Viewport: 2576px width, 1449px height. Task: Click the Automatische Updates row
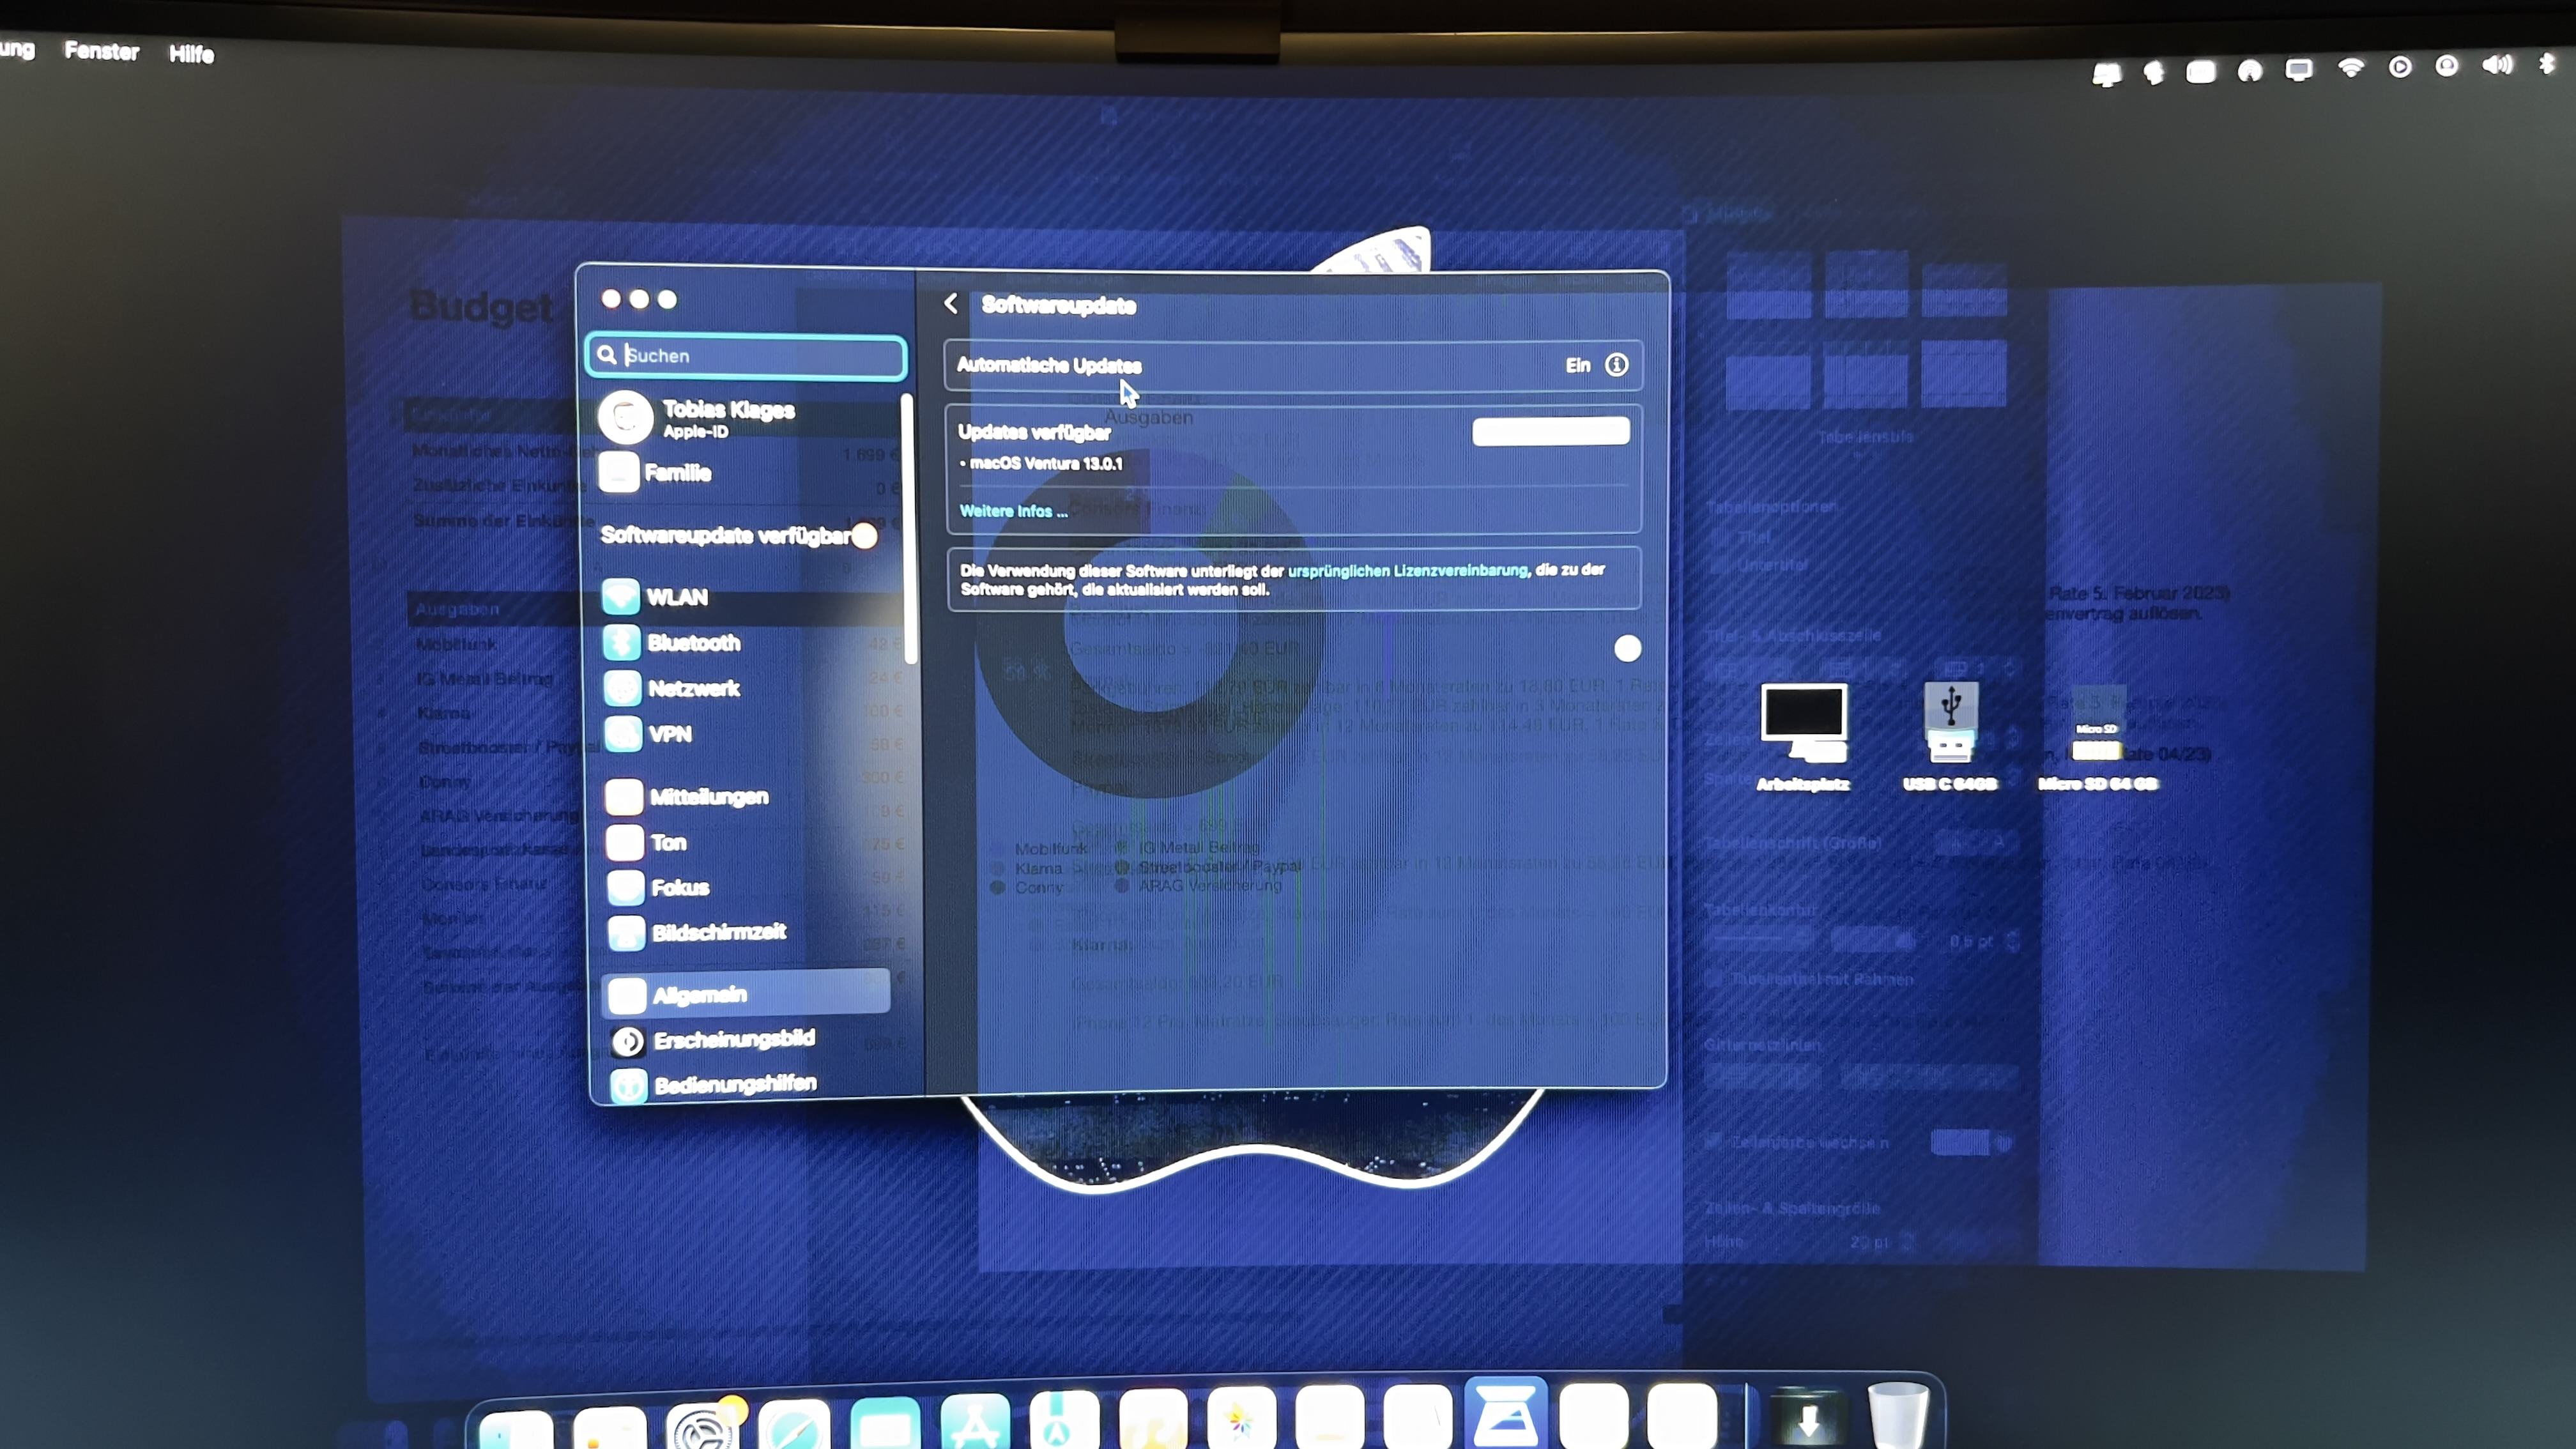[1293, 365]
